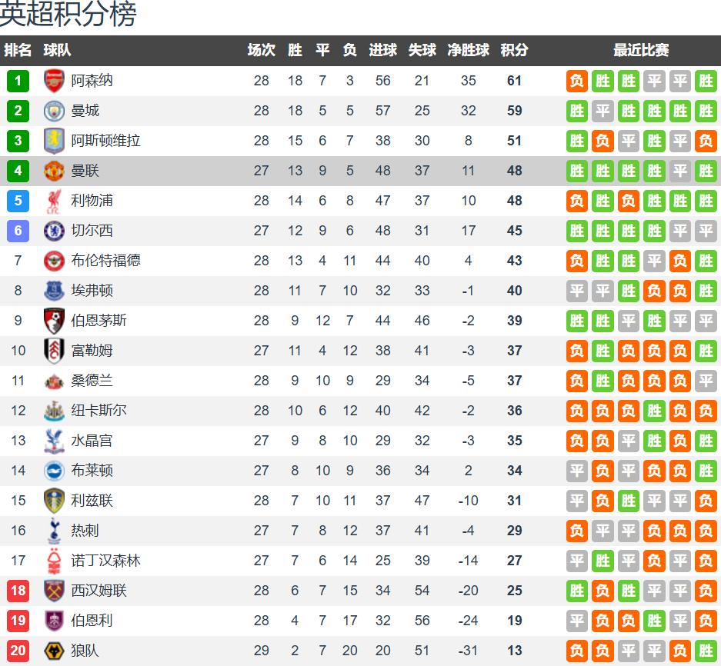Click the green rank 1 badge
The width and height of the screenshot is (721, 666).
pyautogui.click(x=18, y=81)
